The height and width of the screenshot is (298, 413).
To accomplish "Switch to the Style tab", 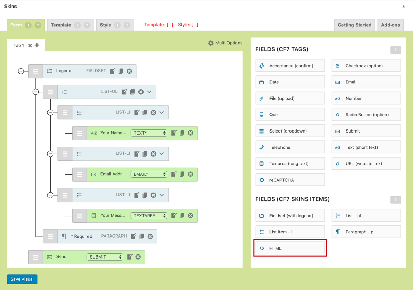I will [105, 25].
